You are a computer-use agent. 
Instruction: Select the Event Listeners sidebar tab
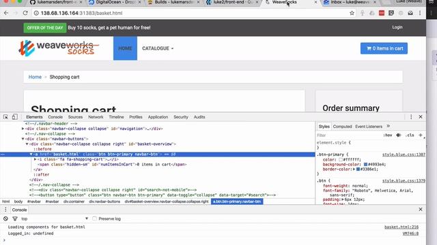(369, 127)
